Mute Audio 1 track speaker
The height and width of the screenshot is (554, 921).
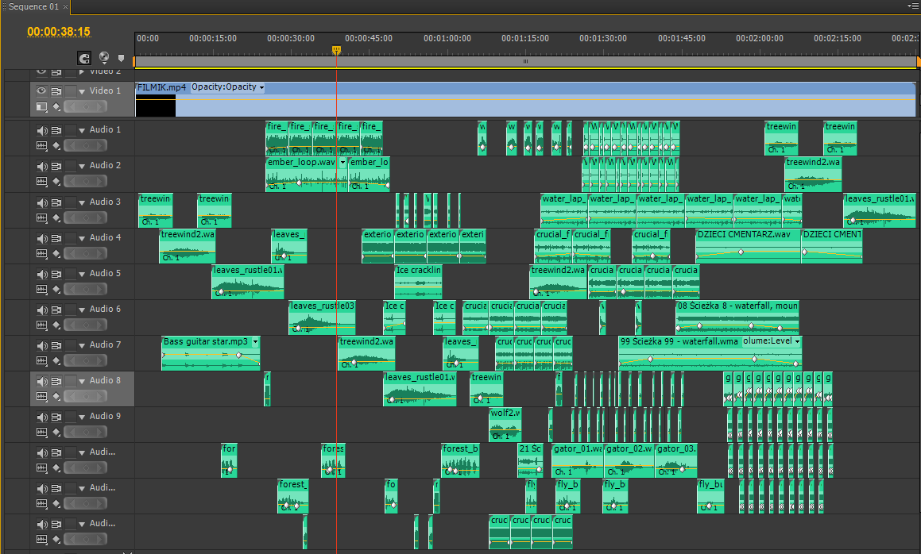coord(41,130)
